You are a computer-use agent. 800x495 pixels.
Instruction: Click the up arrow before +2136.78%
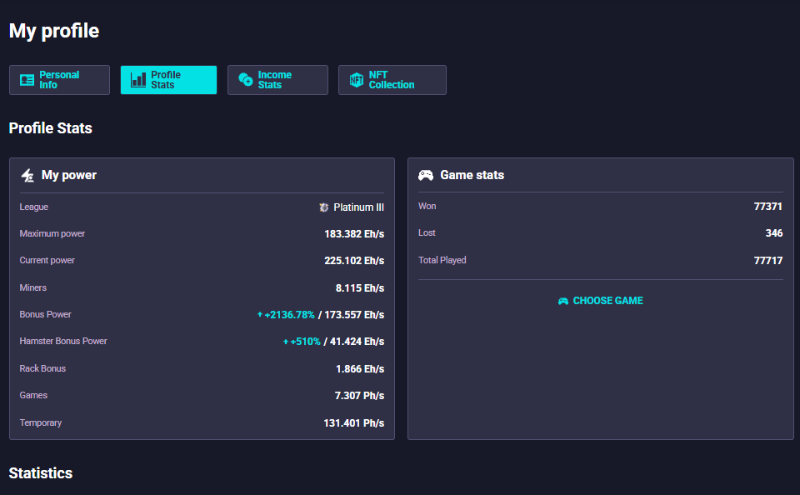[260, 314]
